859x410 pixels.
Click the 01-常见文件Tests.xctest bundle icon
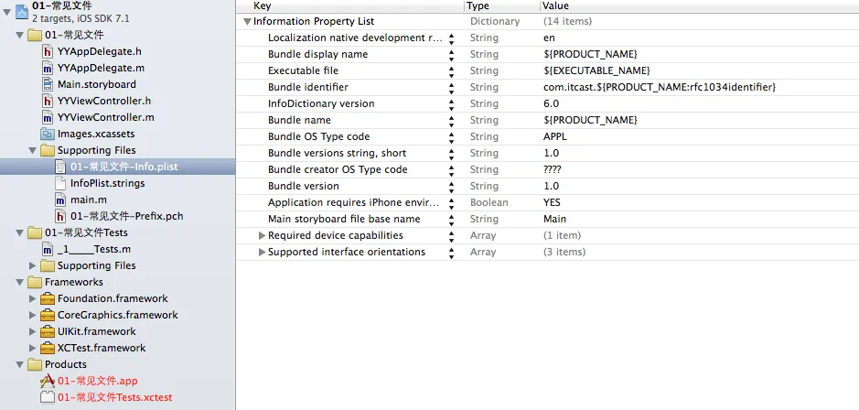point(48,397)
